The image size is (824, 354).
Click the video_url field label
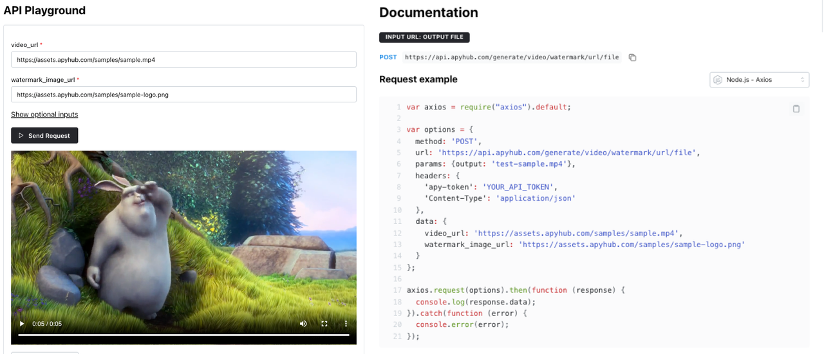[24, 45]
